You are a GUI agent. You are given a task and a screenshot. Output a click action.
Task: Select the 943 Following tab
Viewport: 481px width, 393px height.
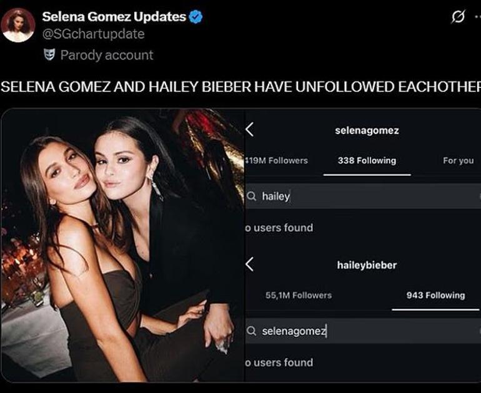coord(435,295)
